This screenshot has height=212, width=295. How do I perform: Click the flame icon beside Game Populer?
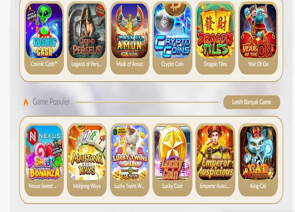click(x=26, y=102)
